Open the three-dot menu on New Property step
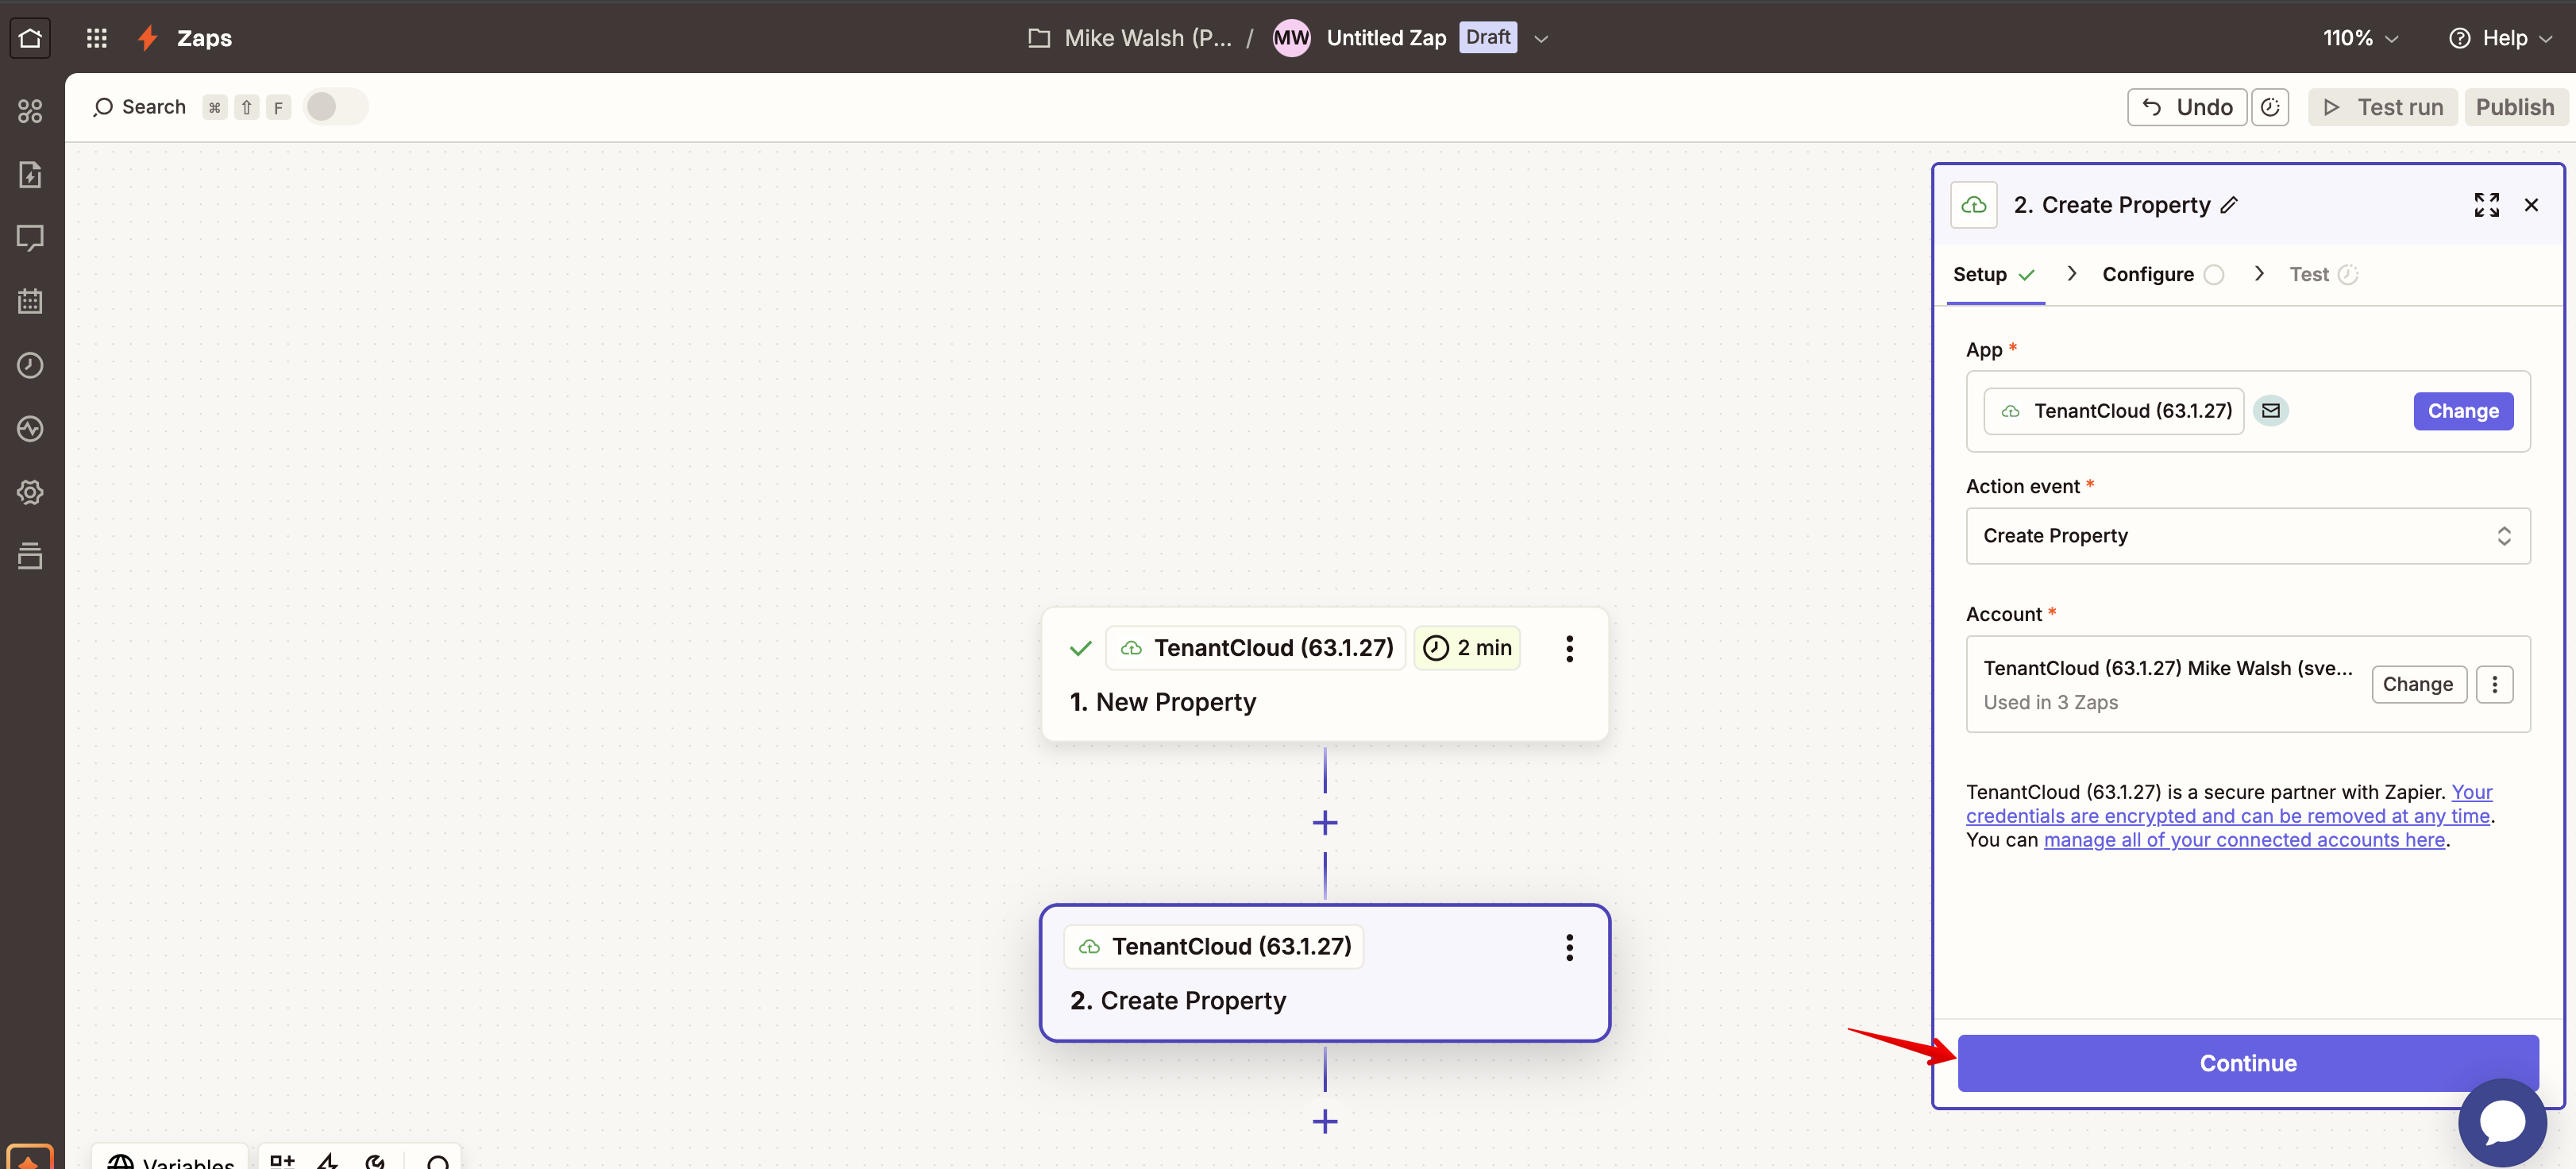Screen dimensions: 2576x1169 point(1569,649)
